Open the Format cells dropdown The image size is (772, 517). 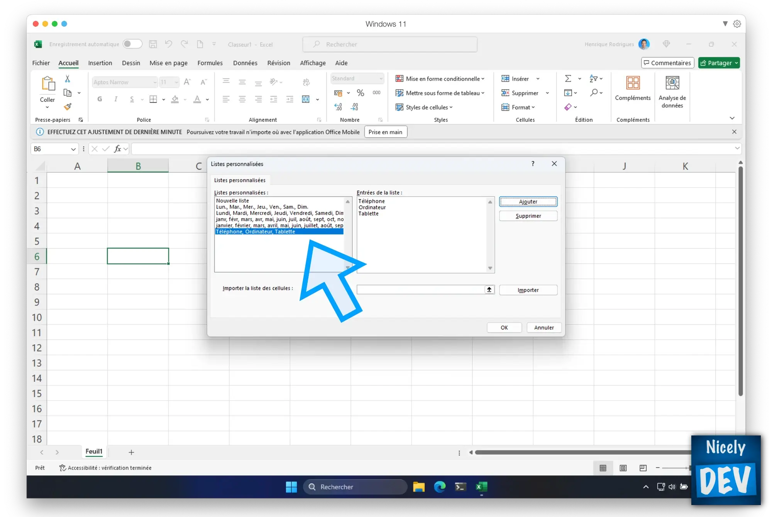click(518, 107)
